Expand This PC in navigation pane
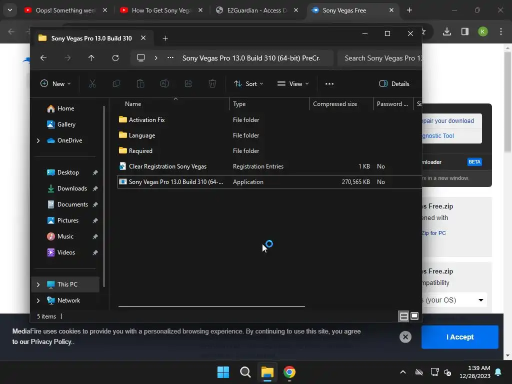The height and width of the screenshot is (384, 512). [38, 284]
